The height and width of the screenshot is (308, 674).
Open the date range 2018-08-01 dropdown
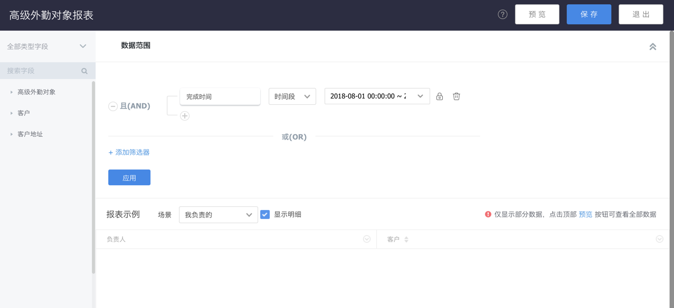(377, 96)
